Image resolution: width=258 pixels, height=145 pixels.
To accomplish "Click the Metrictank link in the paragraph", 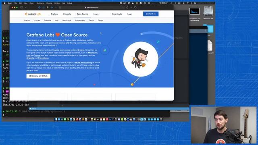I will click(x=93, y=53).
